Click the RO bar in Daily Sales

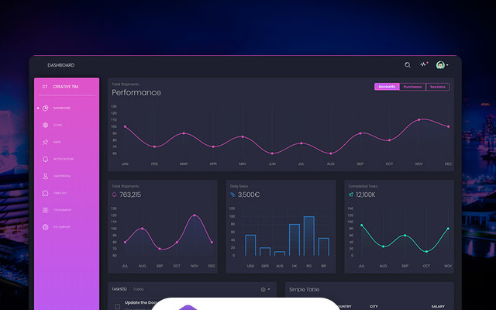pos(309,236)
